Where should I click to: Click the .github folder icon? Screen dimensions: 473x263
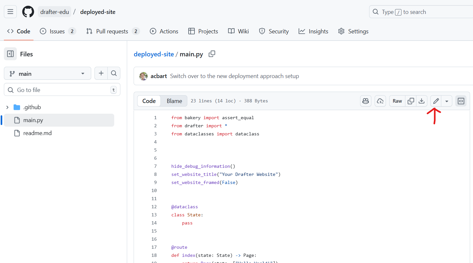pyautogui.click(x=17, y=107)
